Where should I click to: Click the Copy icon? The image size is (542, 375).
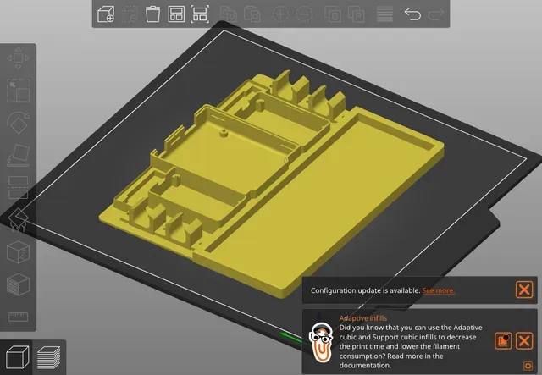[x=229, y=14]
